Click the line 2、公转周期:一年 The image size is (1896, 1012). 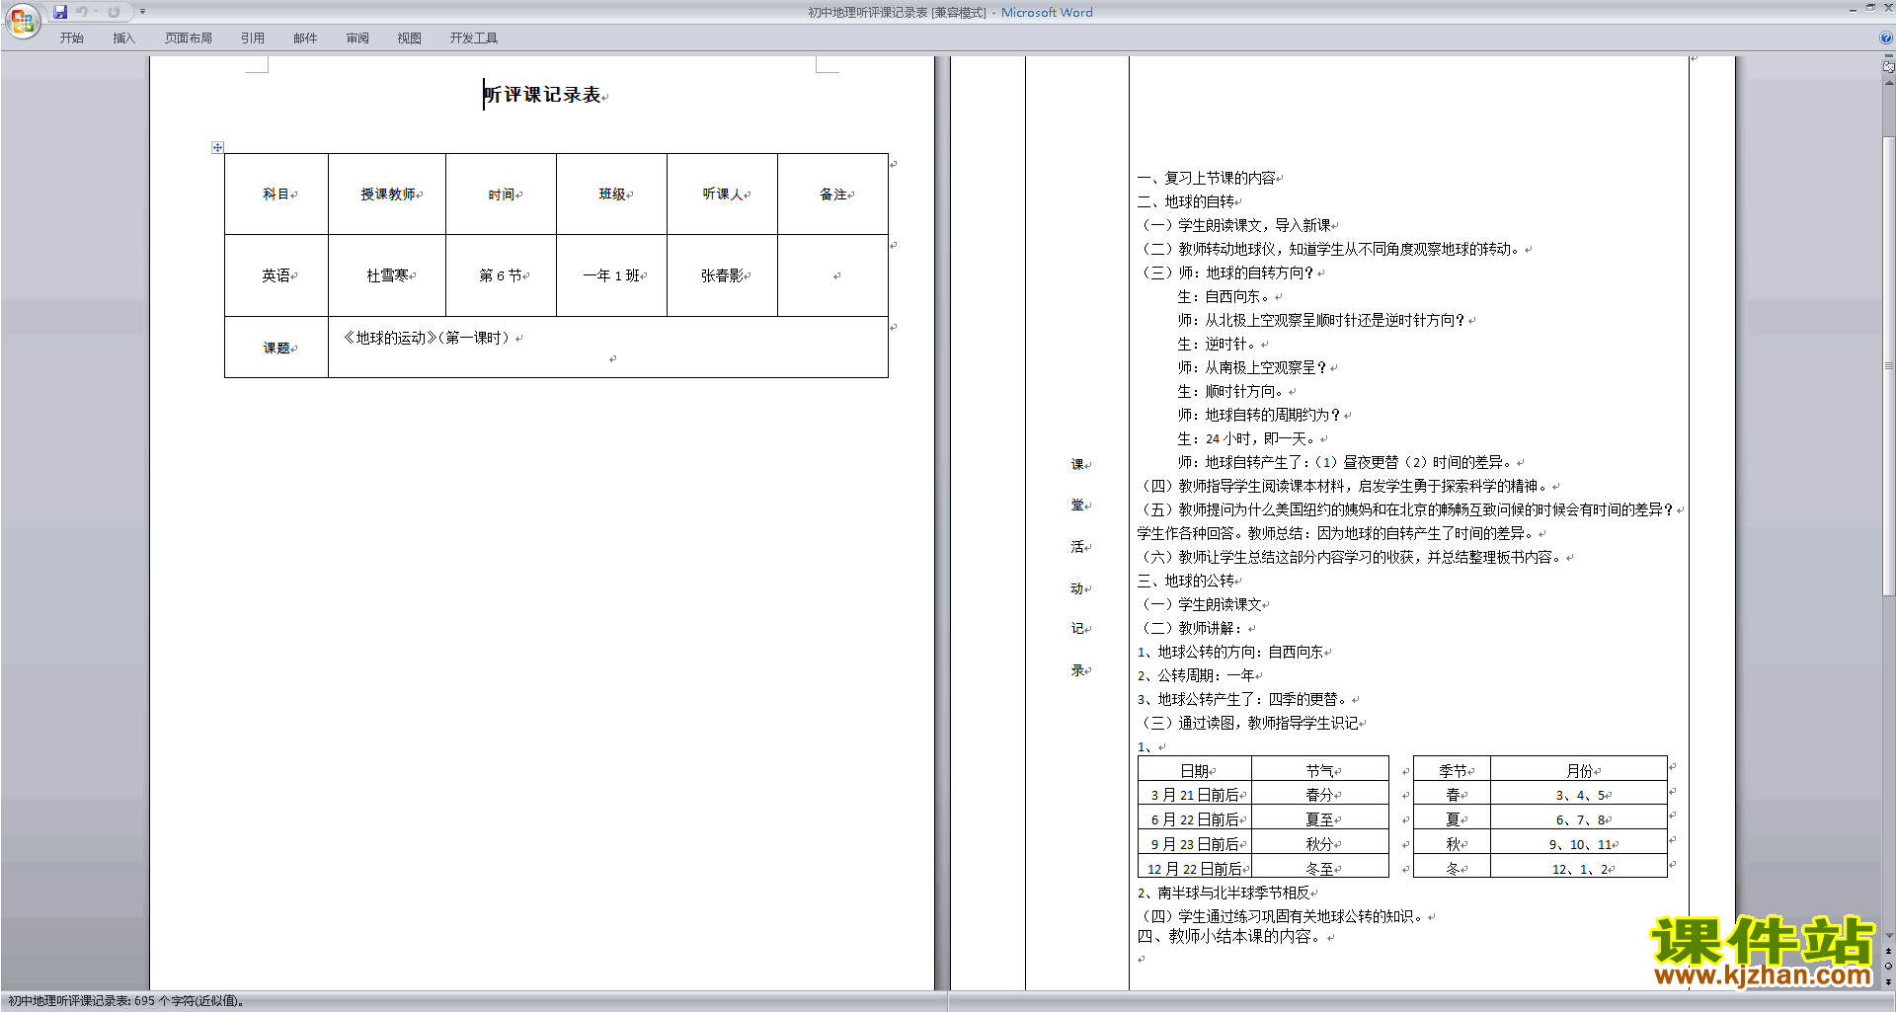click(1195, 675)
